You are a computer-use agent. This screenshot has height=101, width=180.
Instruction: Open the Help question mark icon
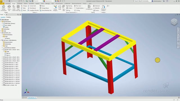point(167,1)
